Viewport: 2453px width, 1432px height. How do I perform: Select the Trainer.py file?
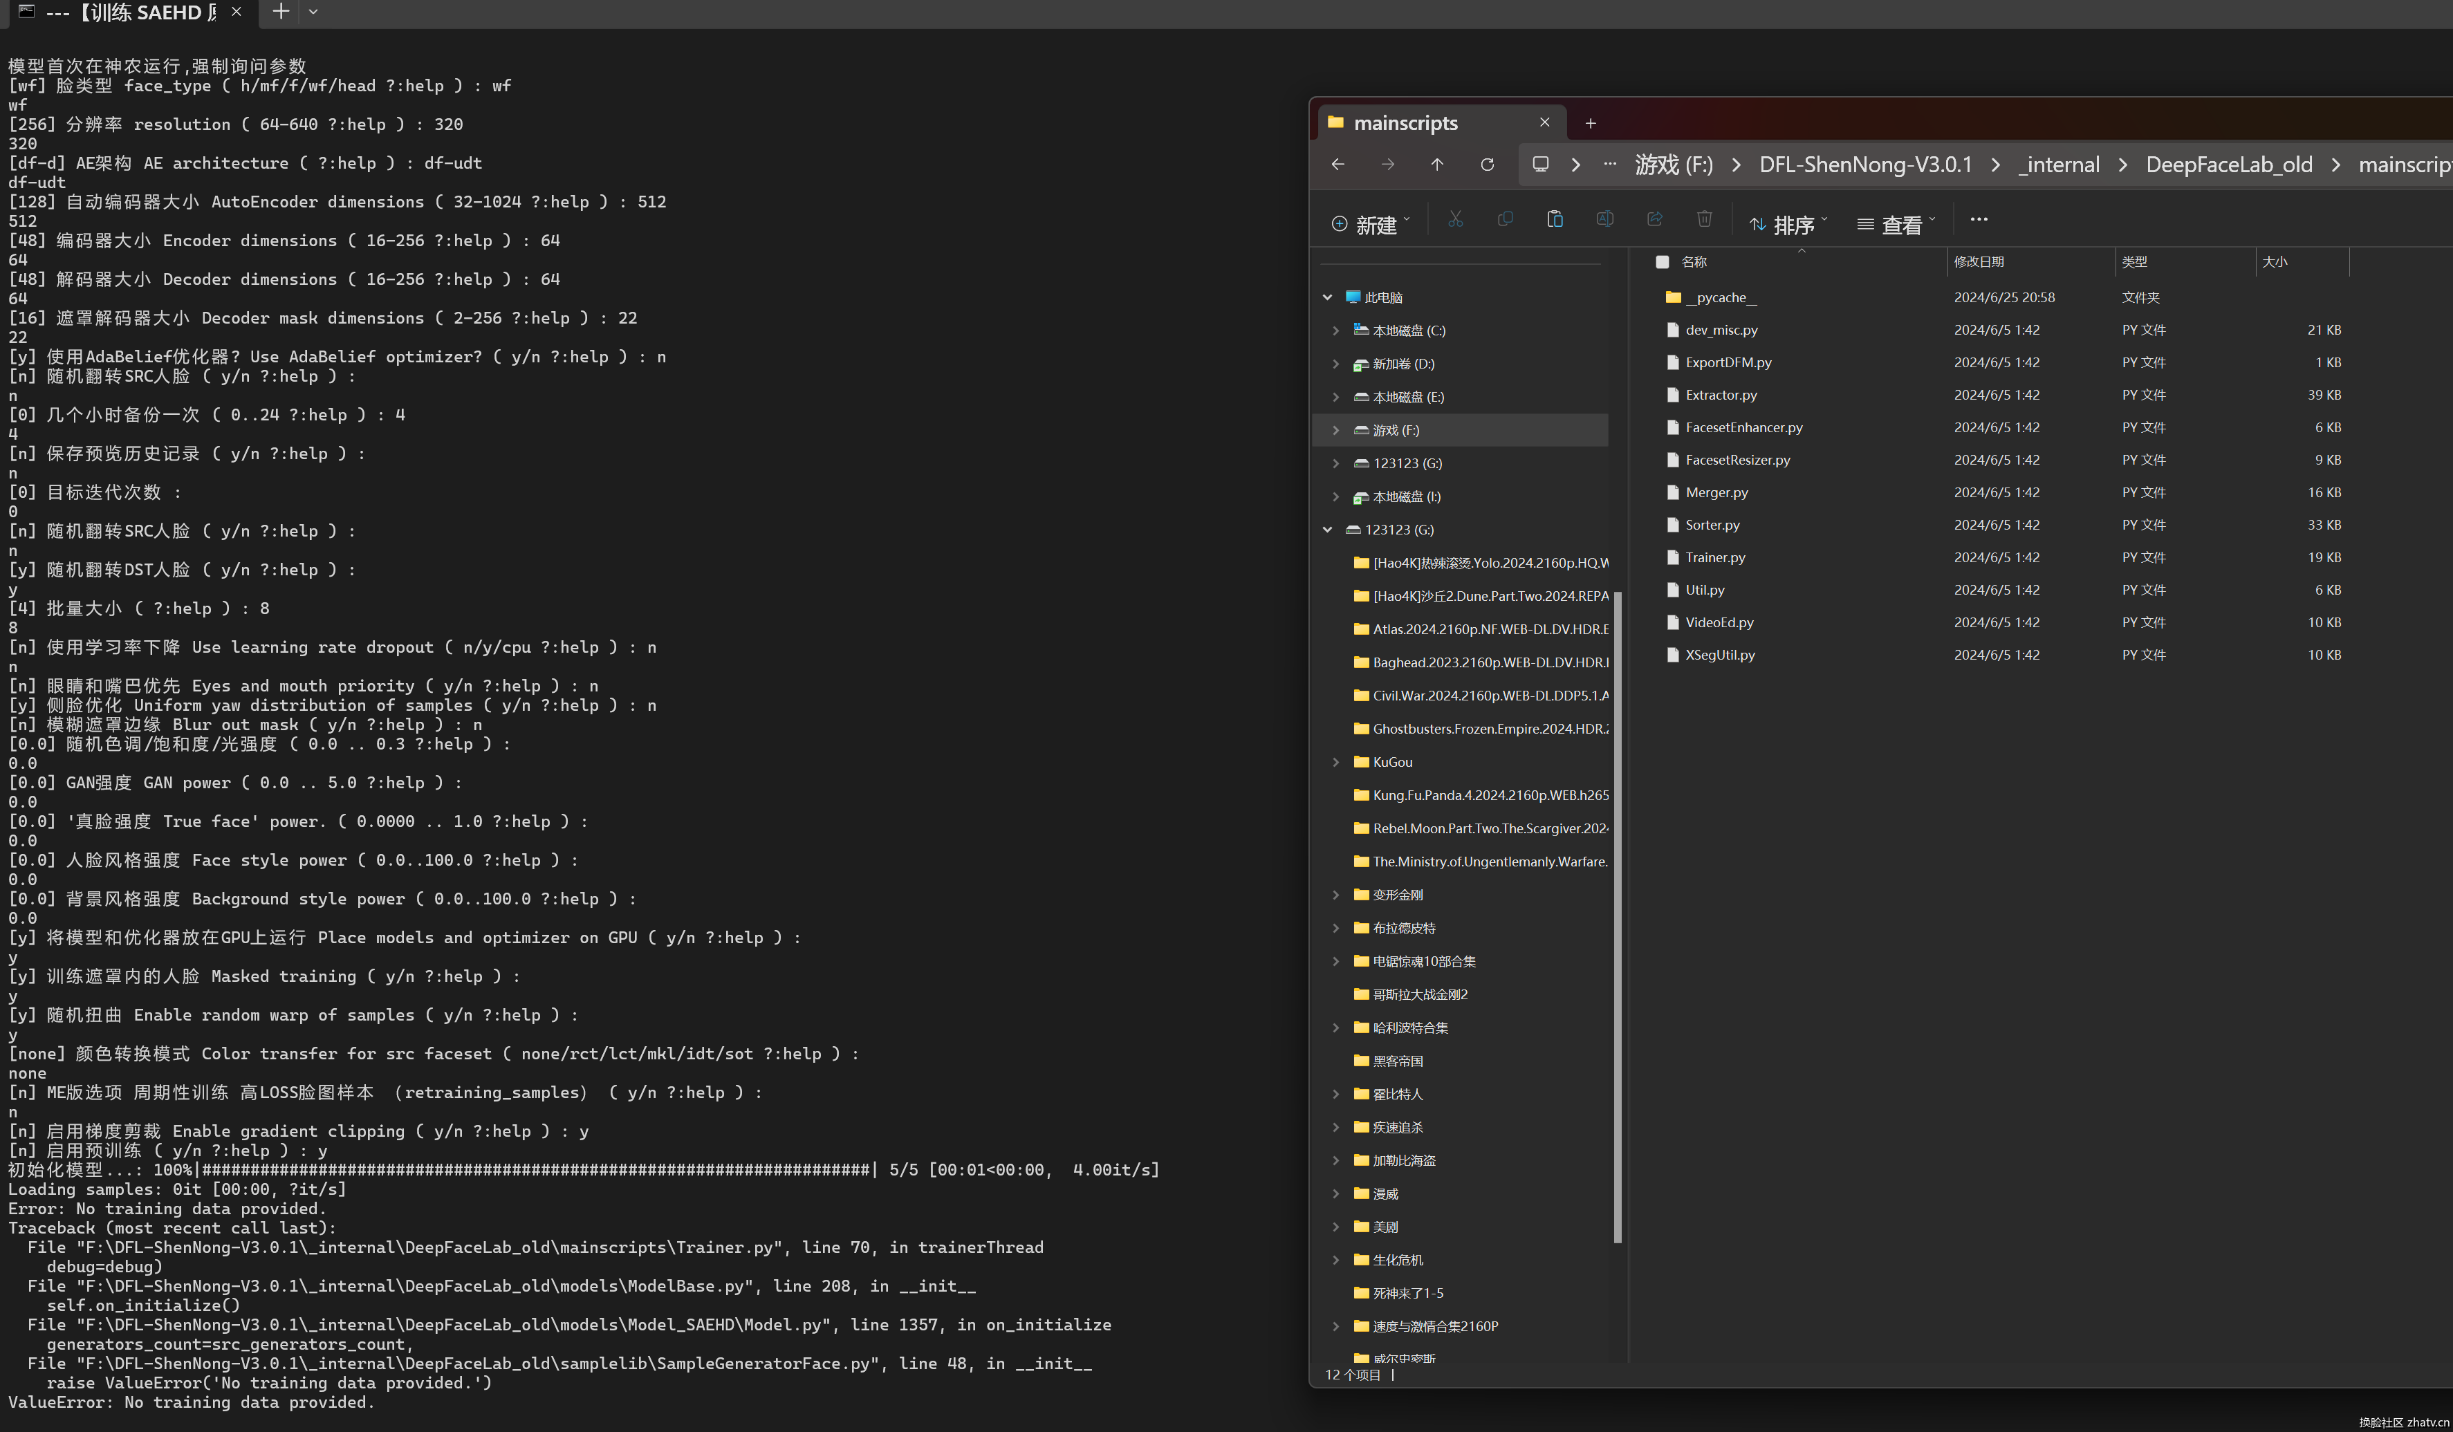[1715, 558]
